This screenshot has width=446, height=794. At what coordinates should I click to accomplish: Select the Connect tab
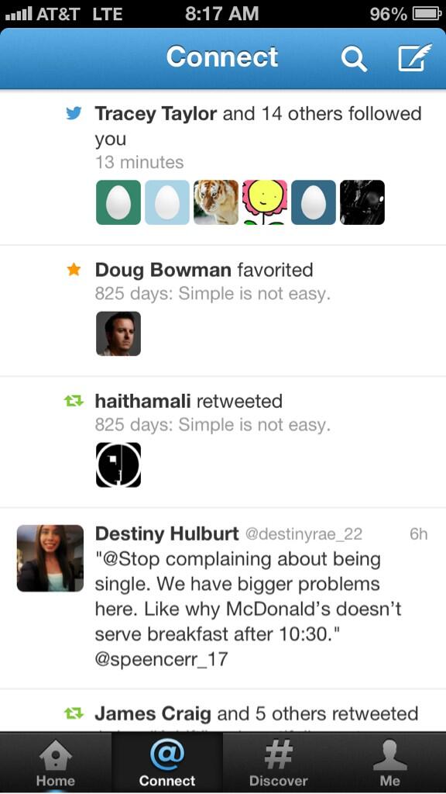click(167, 763)
